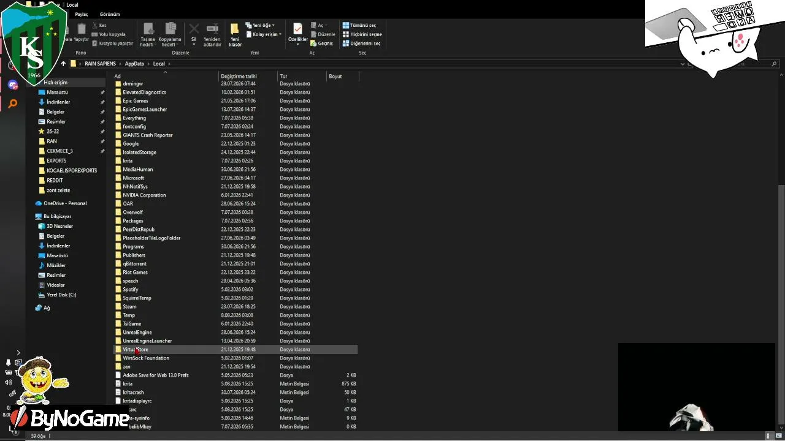Create a folder with Yeni klasör icon
The width and height of the screenshot is (785, 441).
[235, 29]
